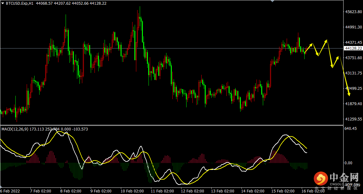Click the 14 Feb 02:00 time label
The height and width of the screenshot is (194, 363).
point(252,191)
